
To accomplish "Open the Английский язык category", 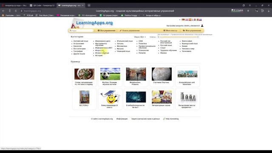I will [81, 41].
